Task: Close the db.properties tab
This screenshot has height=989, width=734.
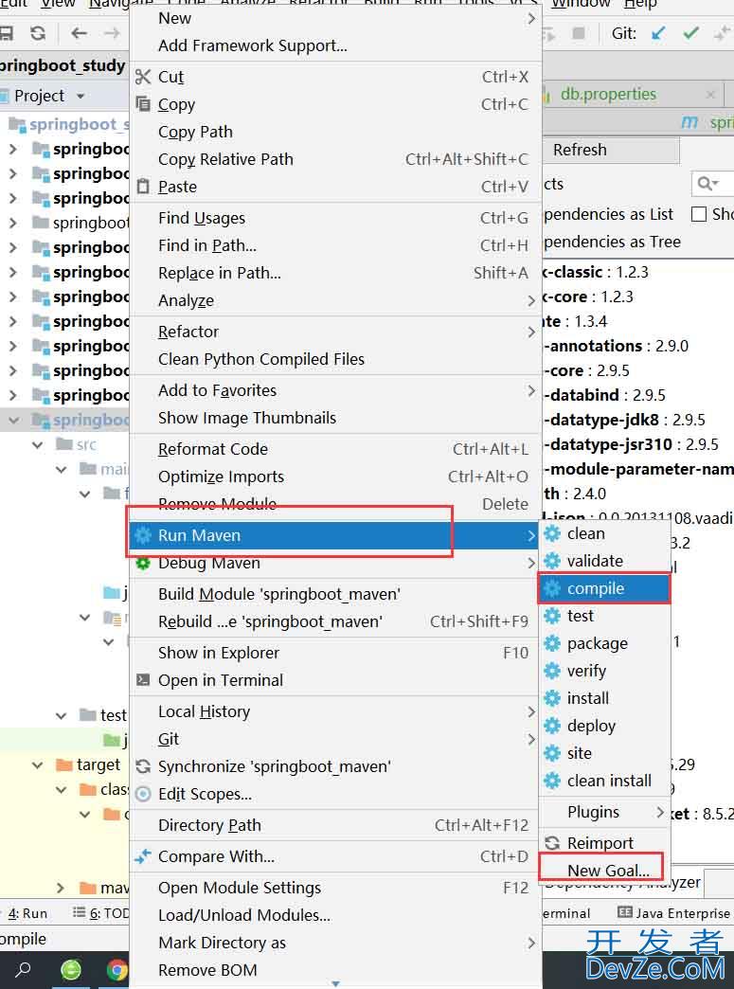Action: (710, 95)
